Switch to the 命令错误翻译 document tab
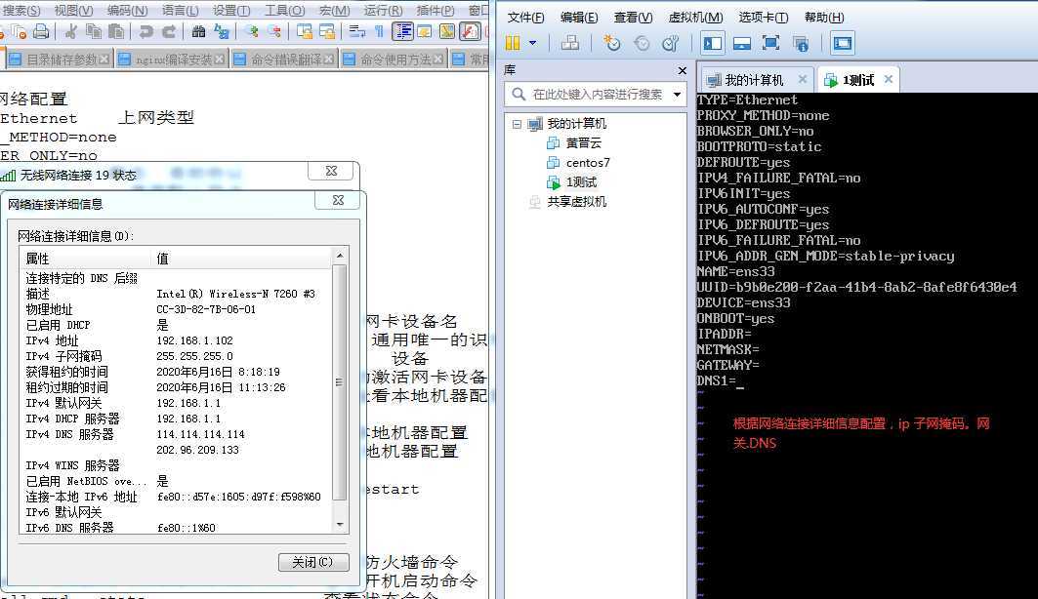The width and height of the screenshot is (1038, 599). (x=283, y=60)
